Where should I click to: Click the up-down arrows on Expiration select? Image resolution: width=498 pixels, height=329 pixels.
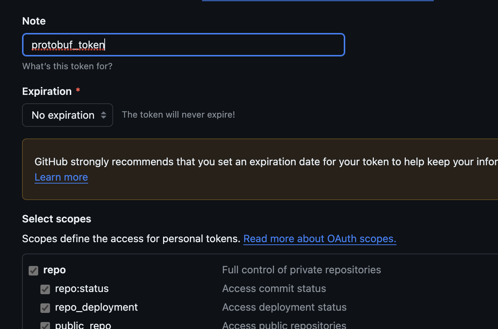coord(104,115)
